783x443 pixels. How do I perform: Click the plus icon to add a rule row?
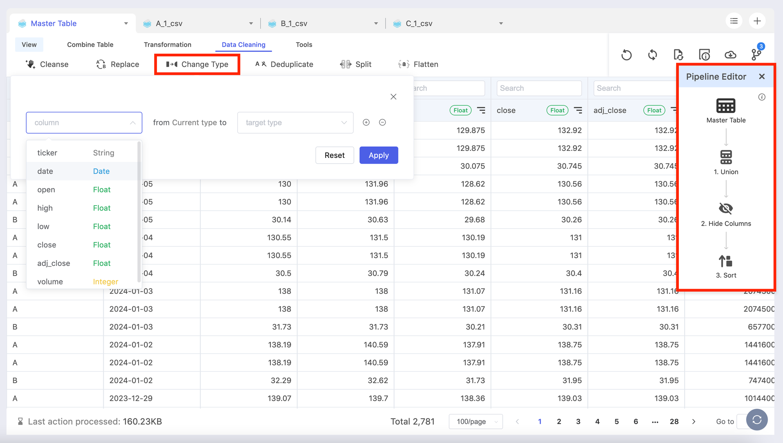pyautogui.click(x=366, y=123)
